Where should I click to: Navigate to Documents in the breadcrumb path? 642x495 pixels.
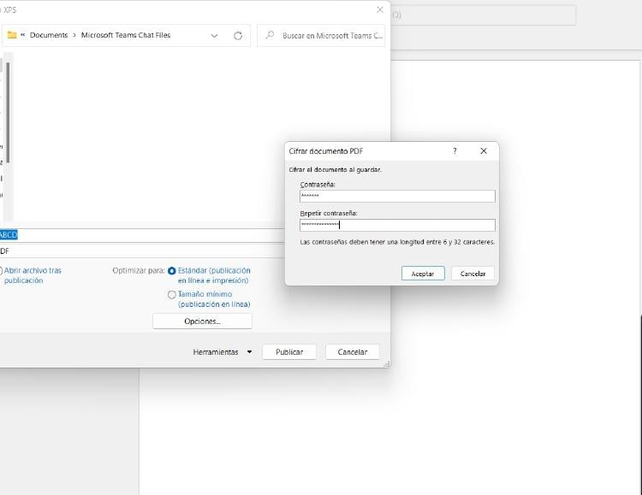click(49, 35)
